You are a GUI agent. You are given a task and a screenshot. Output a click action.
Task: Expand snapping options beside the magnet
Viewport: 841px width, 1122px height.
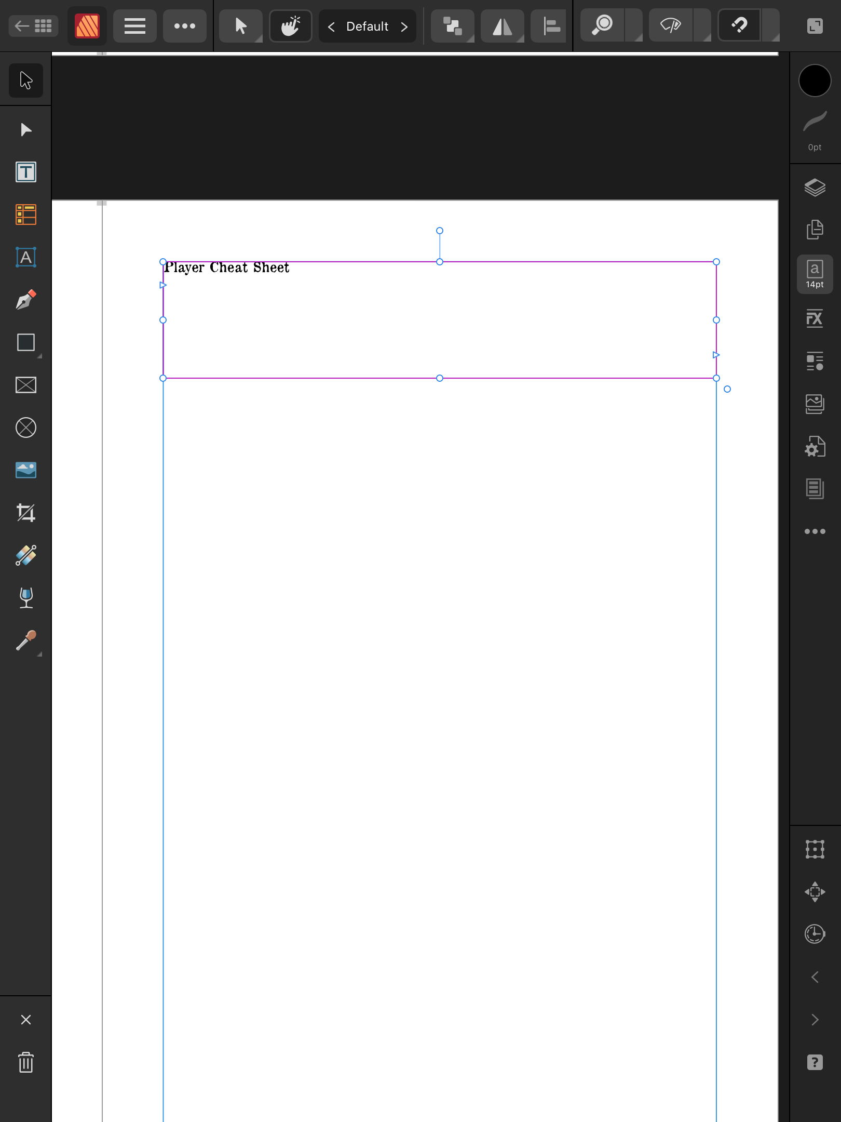click(x=771, y=25)
